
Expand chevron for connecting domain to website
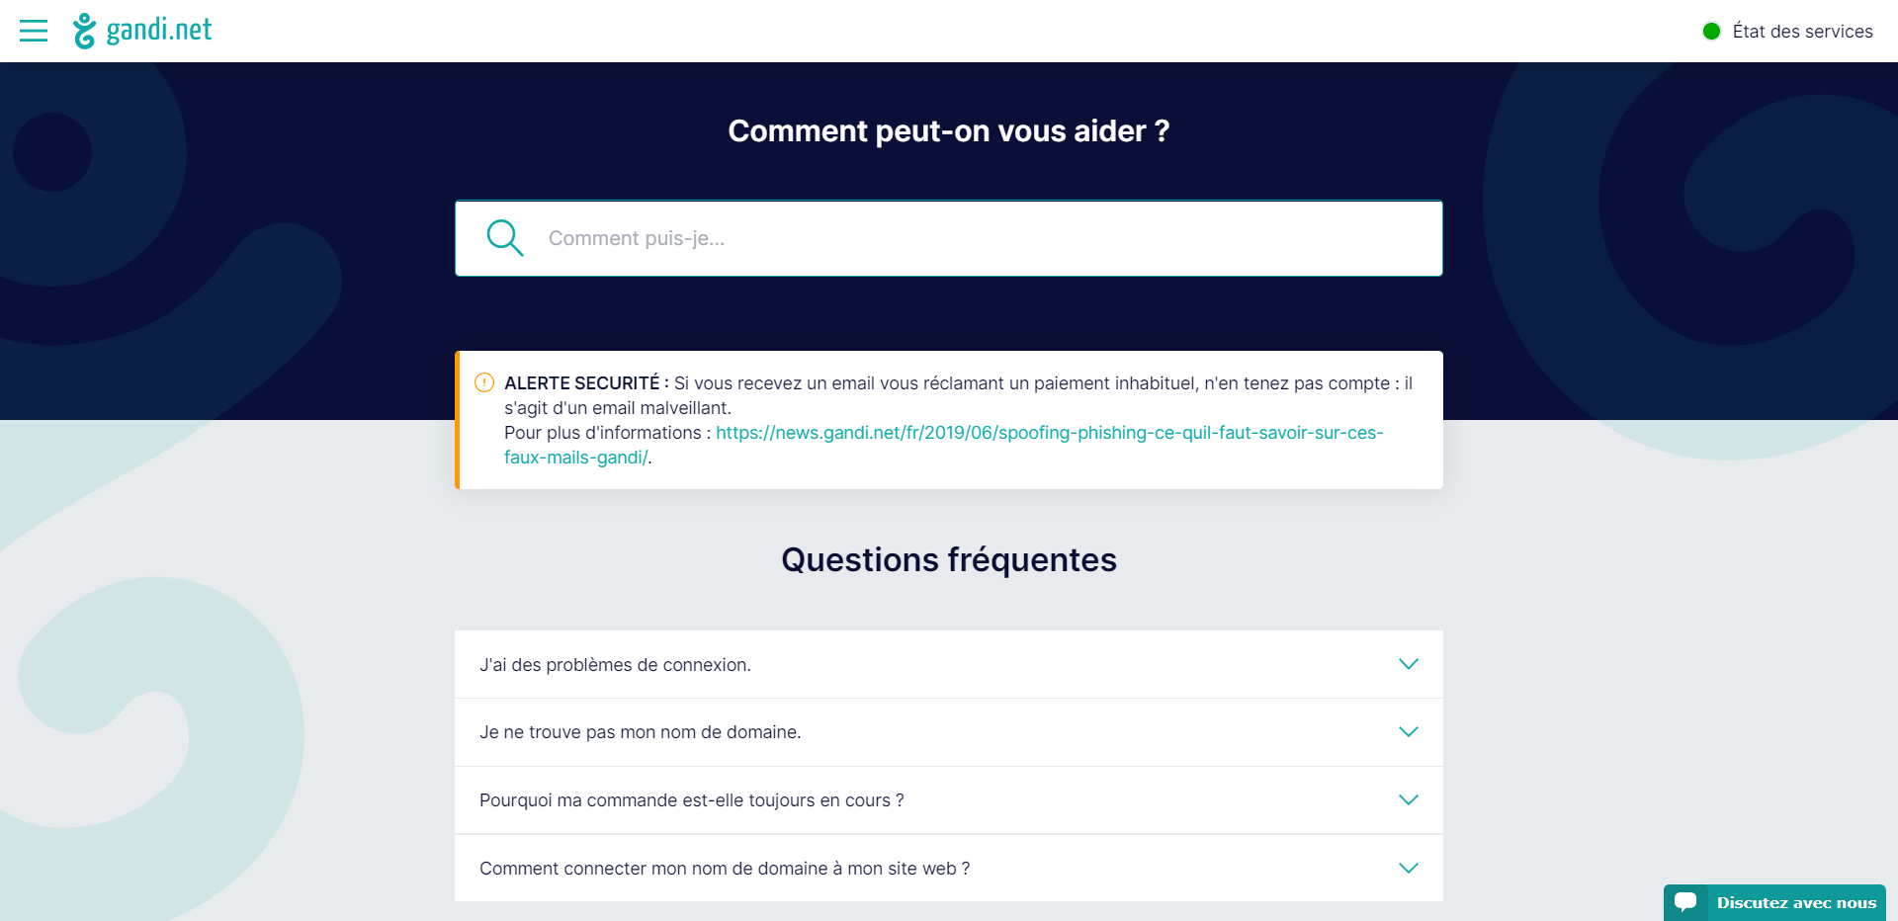coord(1408,869)
